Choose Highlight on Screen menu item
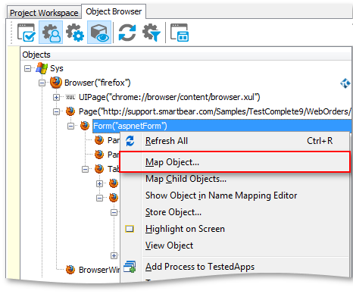This screenshot has height=294, width=353. click(x=235, y=229)
